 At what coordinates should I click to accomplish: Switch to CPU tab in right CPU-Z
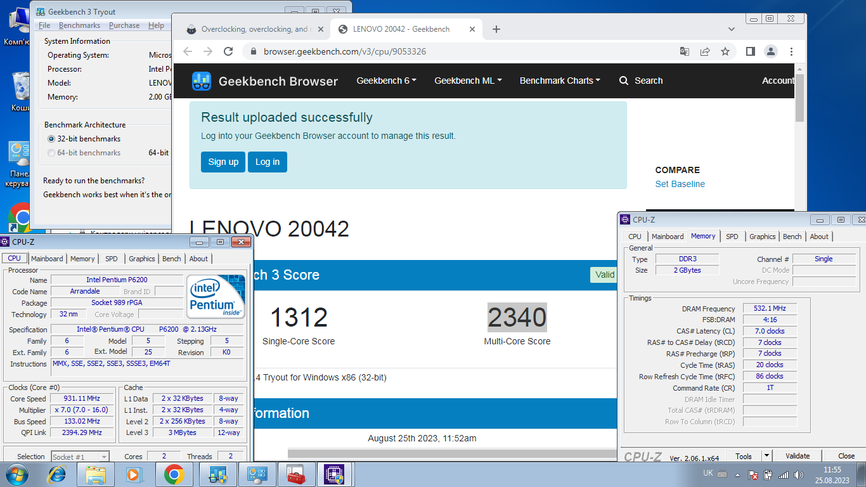click(x=635, y=237)
